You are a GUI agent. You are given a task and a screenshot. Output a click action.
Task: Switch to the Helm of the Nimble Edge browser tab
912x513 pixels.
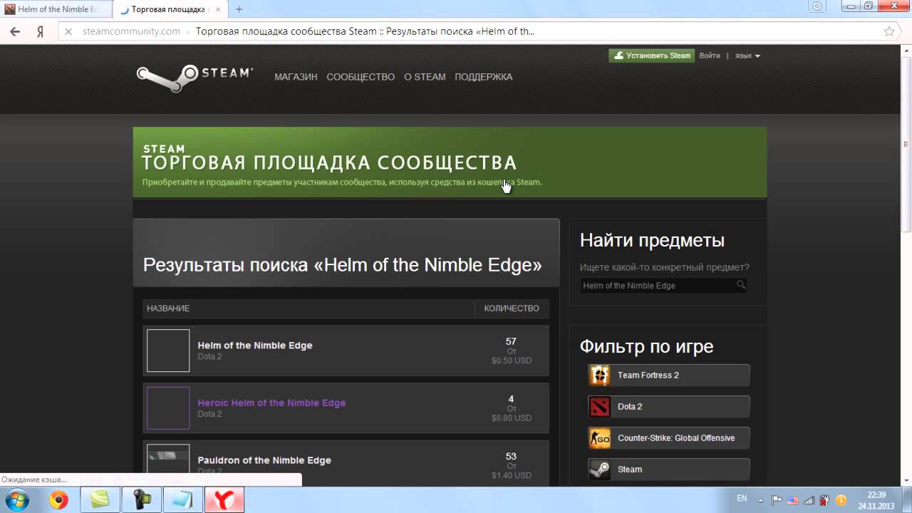(56, 9)
